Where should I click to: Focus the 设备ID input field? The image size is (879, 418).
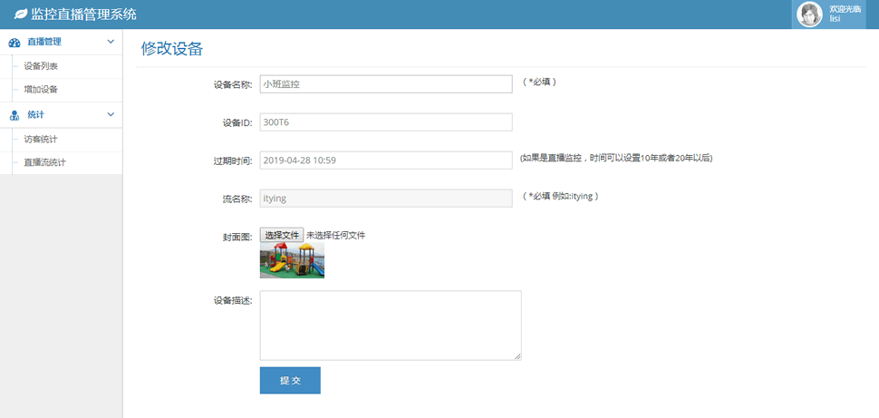pos(386,122)
